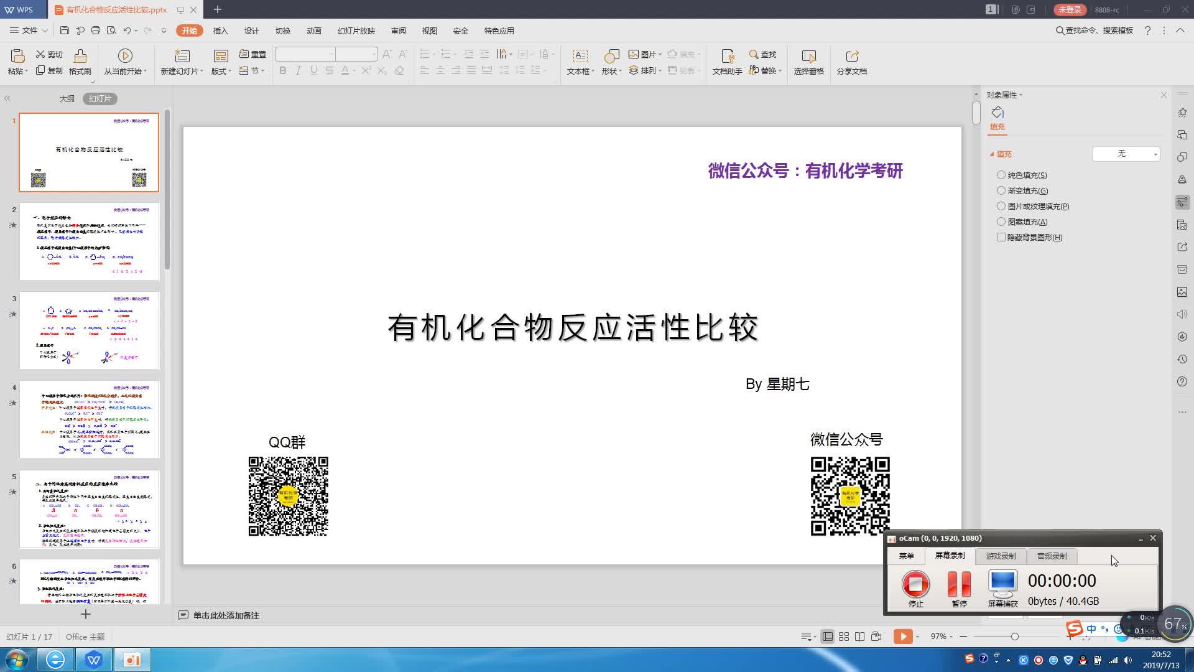Open the oCam Menu (菜单) button

click(x=906, y=556)
